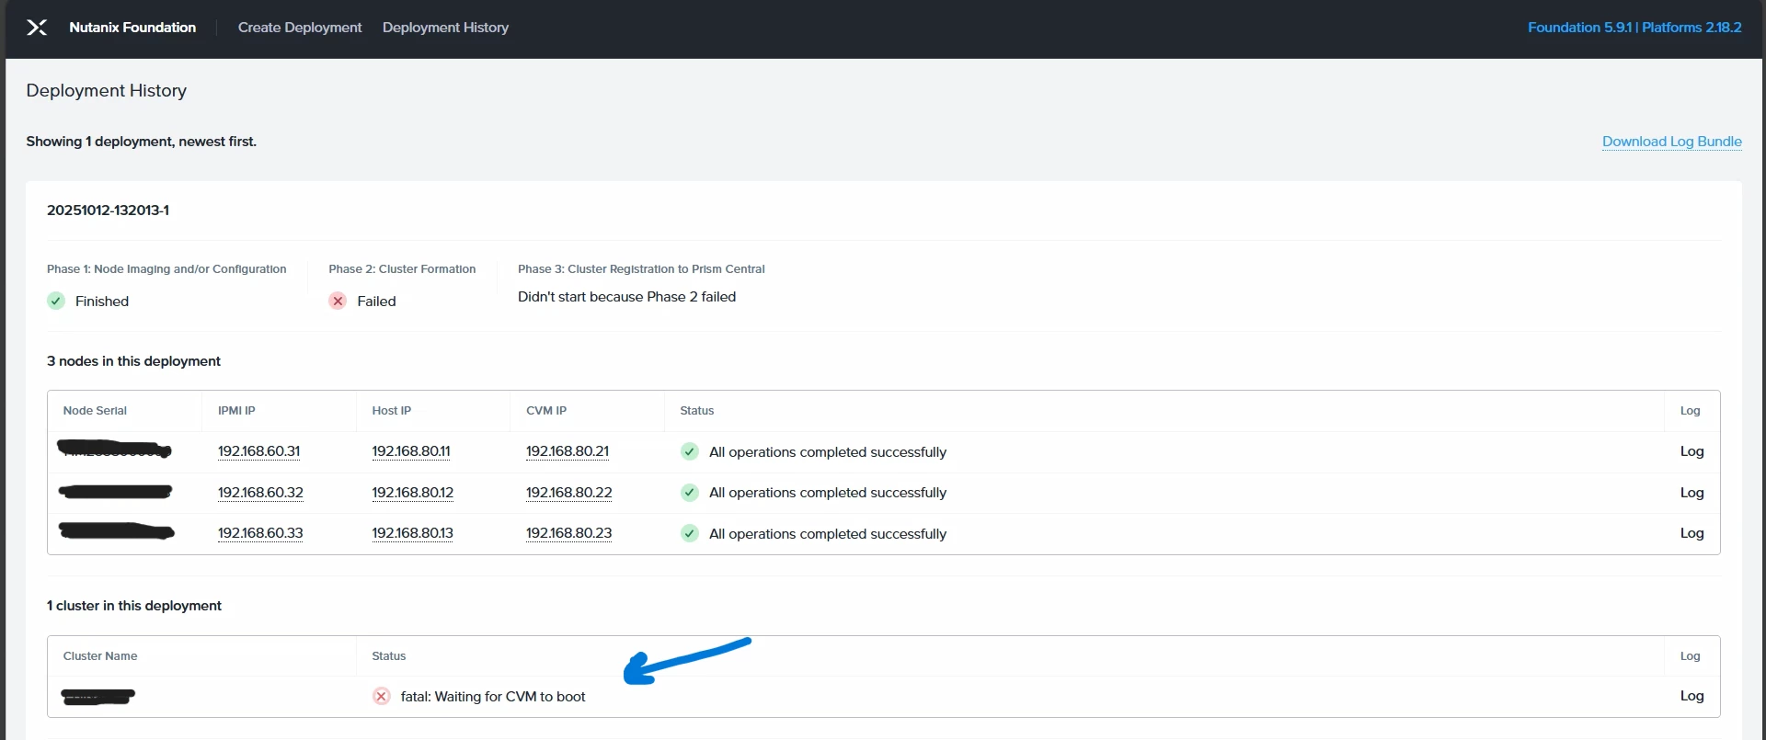Click 'Phase 3: Cluster Registration to Prism Central' label
The width and height of the screenshot is (1766, 740).
pyautogui.click(x=641, y=269)
